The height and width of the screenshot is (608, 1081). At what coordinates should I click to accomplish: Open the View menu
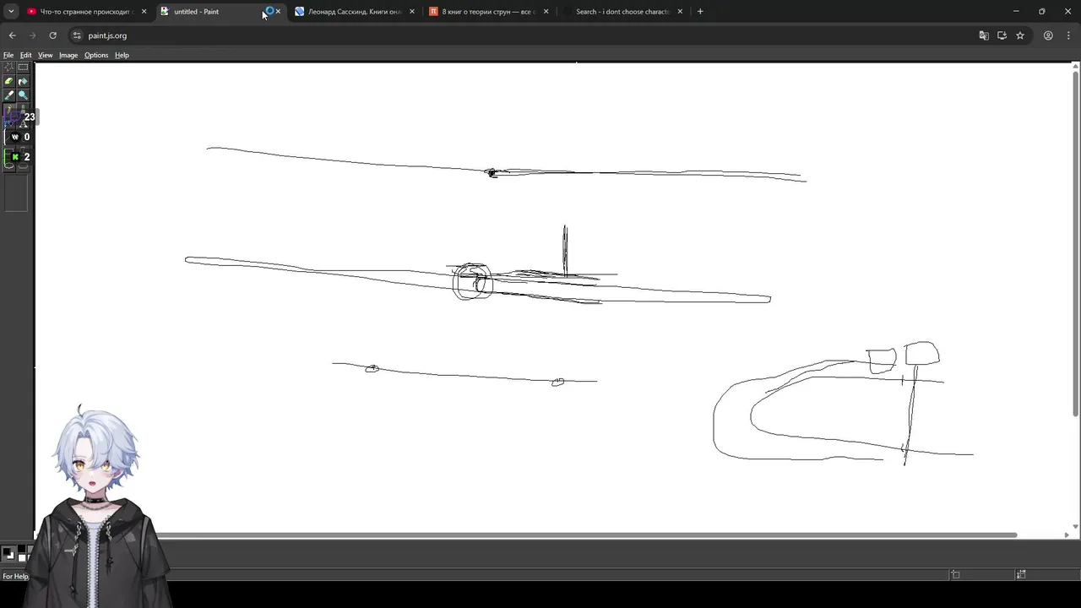pos(45,55)
